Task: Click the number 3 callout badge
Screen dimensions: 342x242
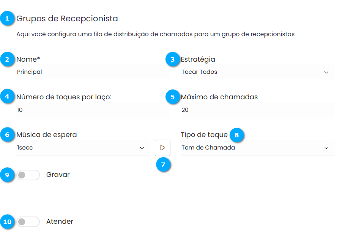Action: [173, 59]
